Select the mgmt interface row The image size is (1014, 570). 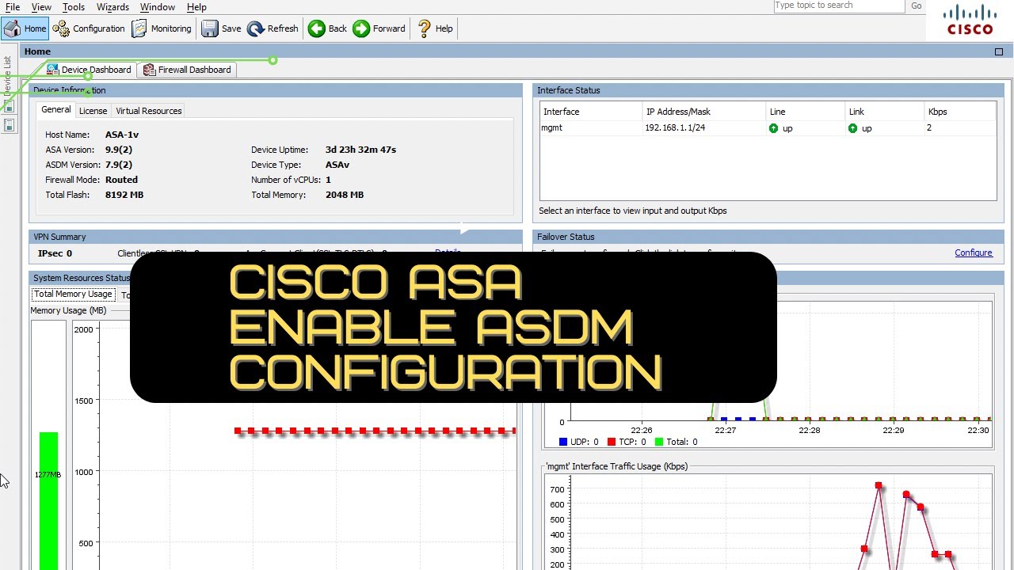[x=768, y=127]
